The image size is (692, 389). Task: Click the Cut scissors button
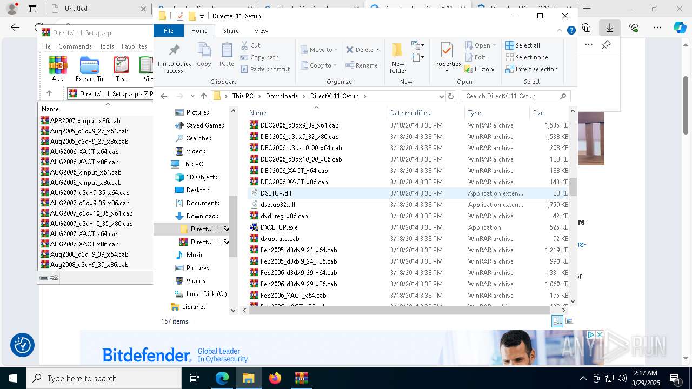coord(250,45)
